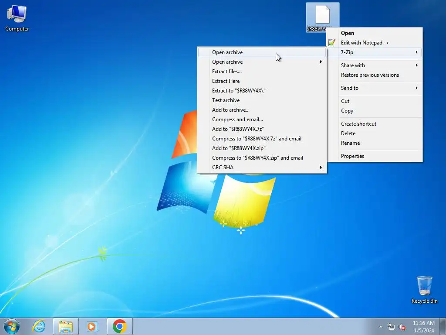Choose Compress and email...

(x=262, y=120)
